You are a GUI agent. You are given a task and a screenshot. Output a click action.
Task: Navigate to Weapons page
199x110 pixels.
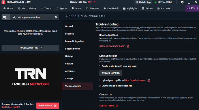pos(92,8)
